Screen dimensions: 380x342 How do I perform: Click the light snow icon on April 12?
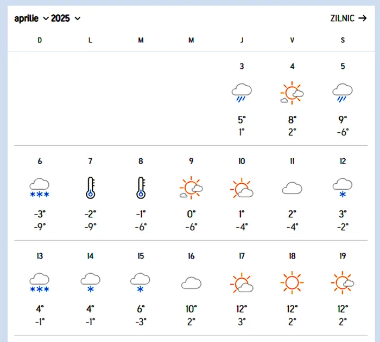(x=343, y=188)
